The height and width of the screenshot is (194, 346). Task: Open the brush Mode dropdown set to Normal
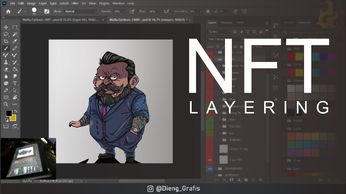coord(81,11)
